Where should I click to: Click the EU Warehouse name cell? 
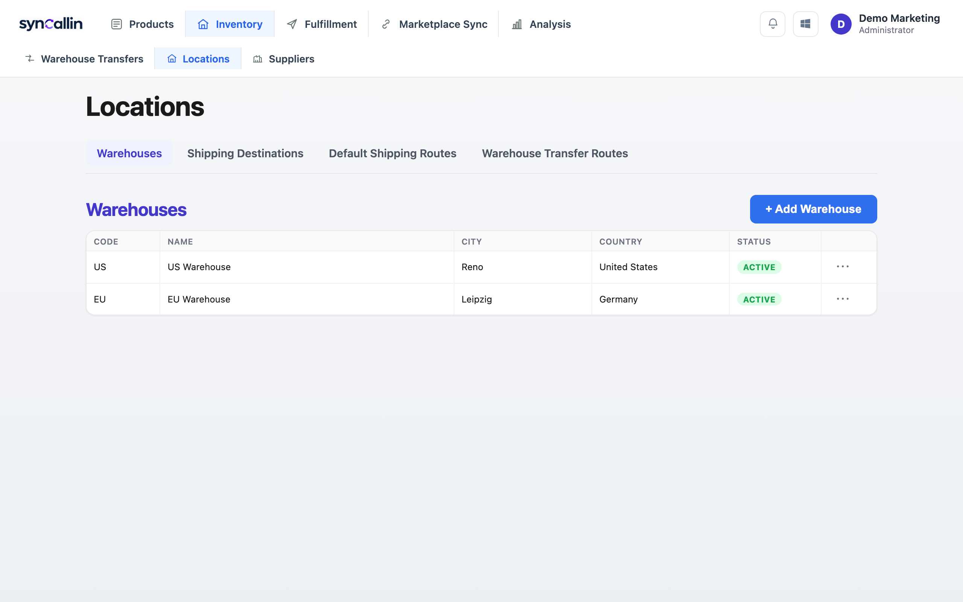pyautogui.click(x=307, y=299)
